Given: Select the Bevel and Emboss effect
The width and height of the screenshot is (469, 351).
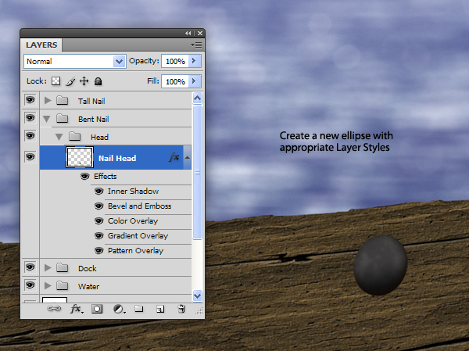Looking at the screenshot, I should pyautogui.click(x=139, y=206).
